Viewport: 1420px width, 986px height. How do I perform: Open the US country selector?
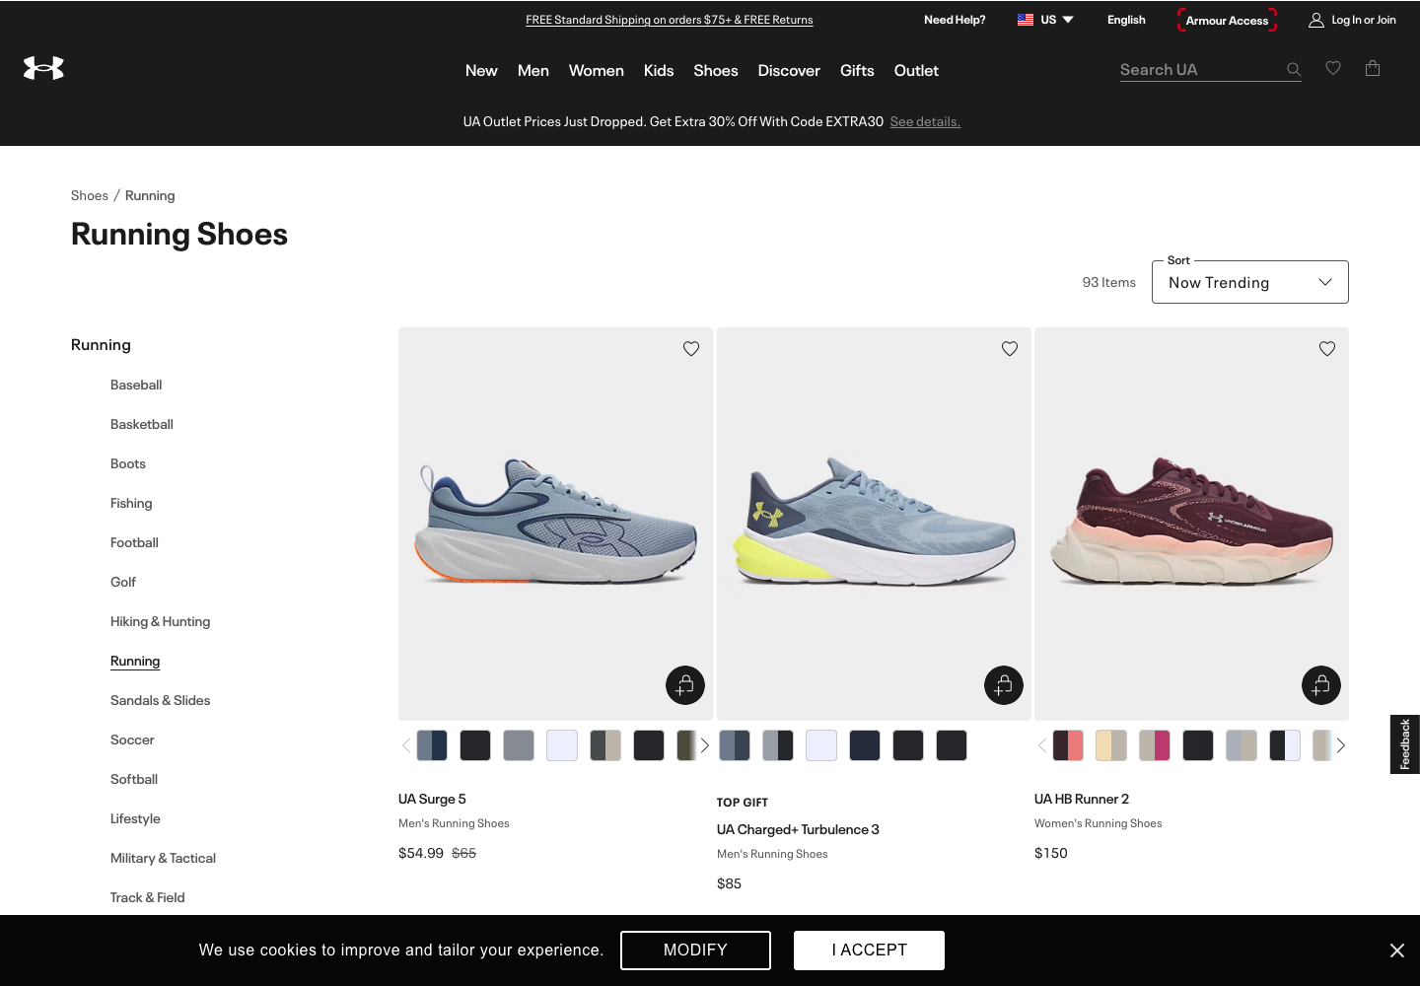point(1045,20)
